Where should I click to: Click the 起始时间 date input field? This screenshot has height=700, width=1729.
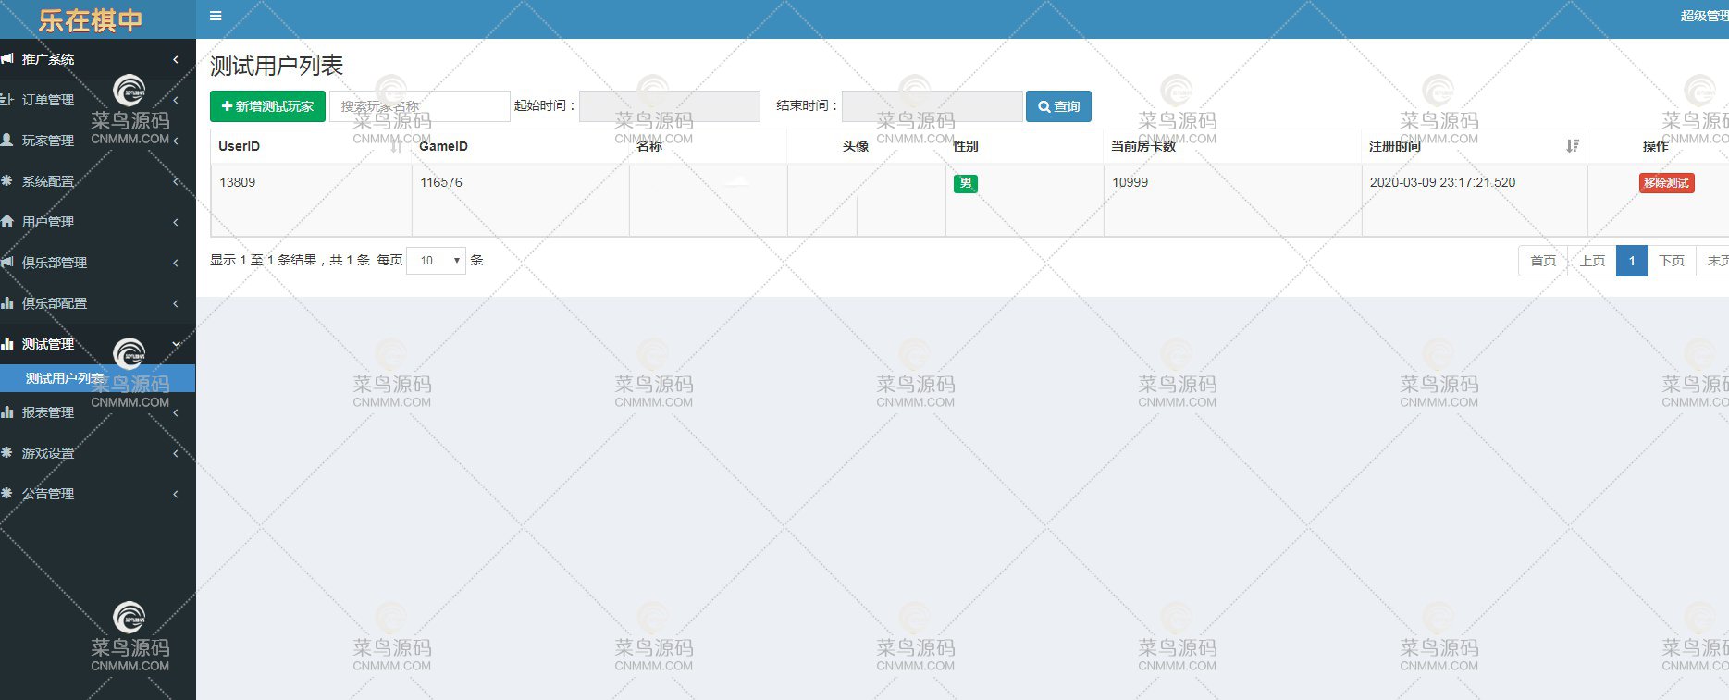669,106
